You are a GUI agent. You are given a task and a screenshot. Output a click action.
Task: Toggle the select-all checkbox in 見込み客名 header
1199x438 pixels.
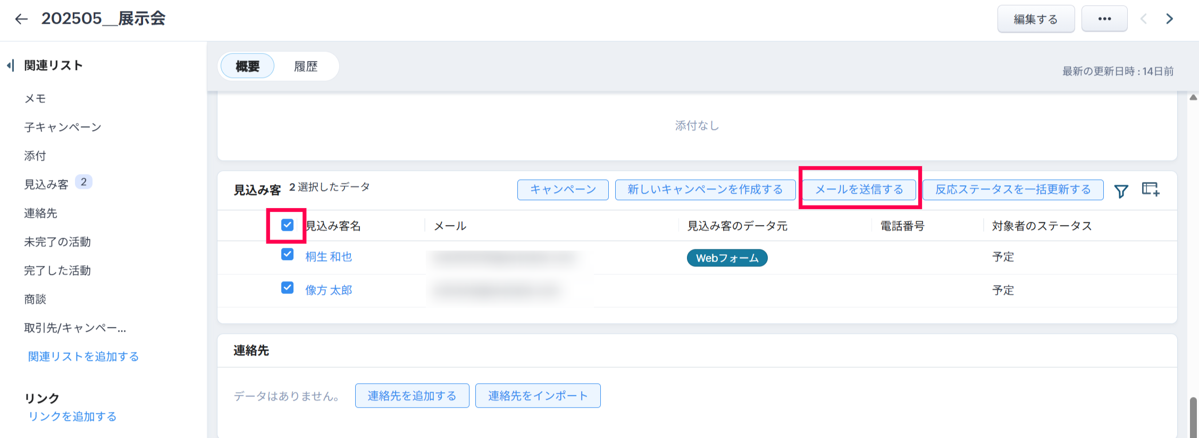coord(287,225)
